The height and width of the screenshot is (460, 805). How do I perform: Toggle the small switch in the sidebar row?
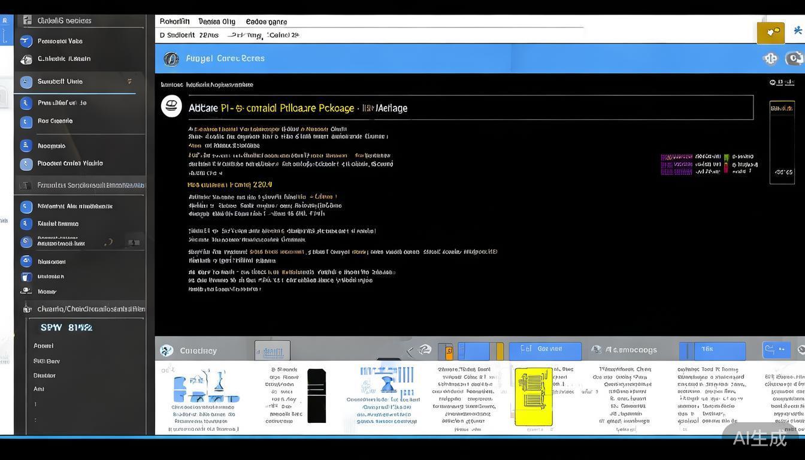pyautogui.click(x=134, y=243)
